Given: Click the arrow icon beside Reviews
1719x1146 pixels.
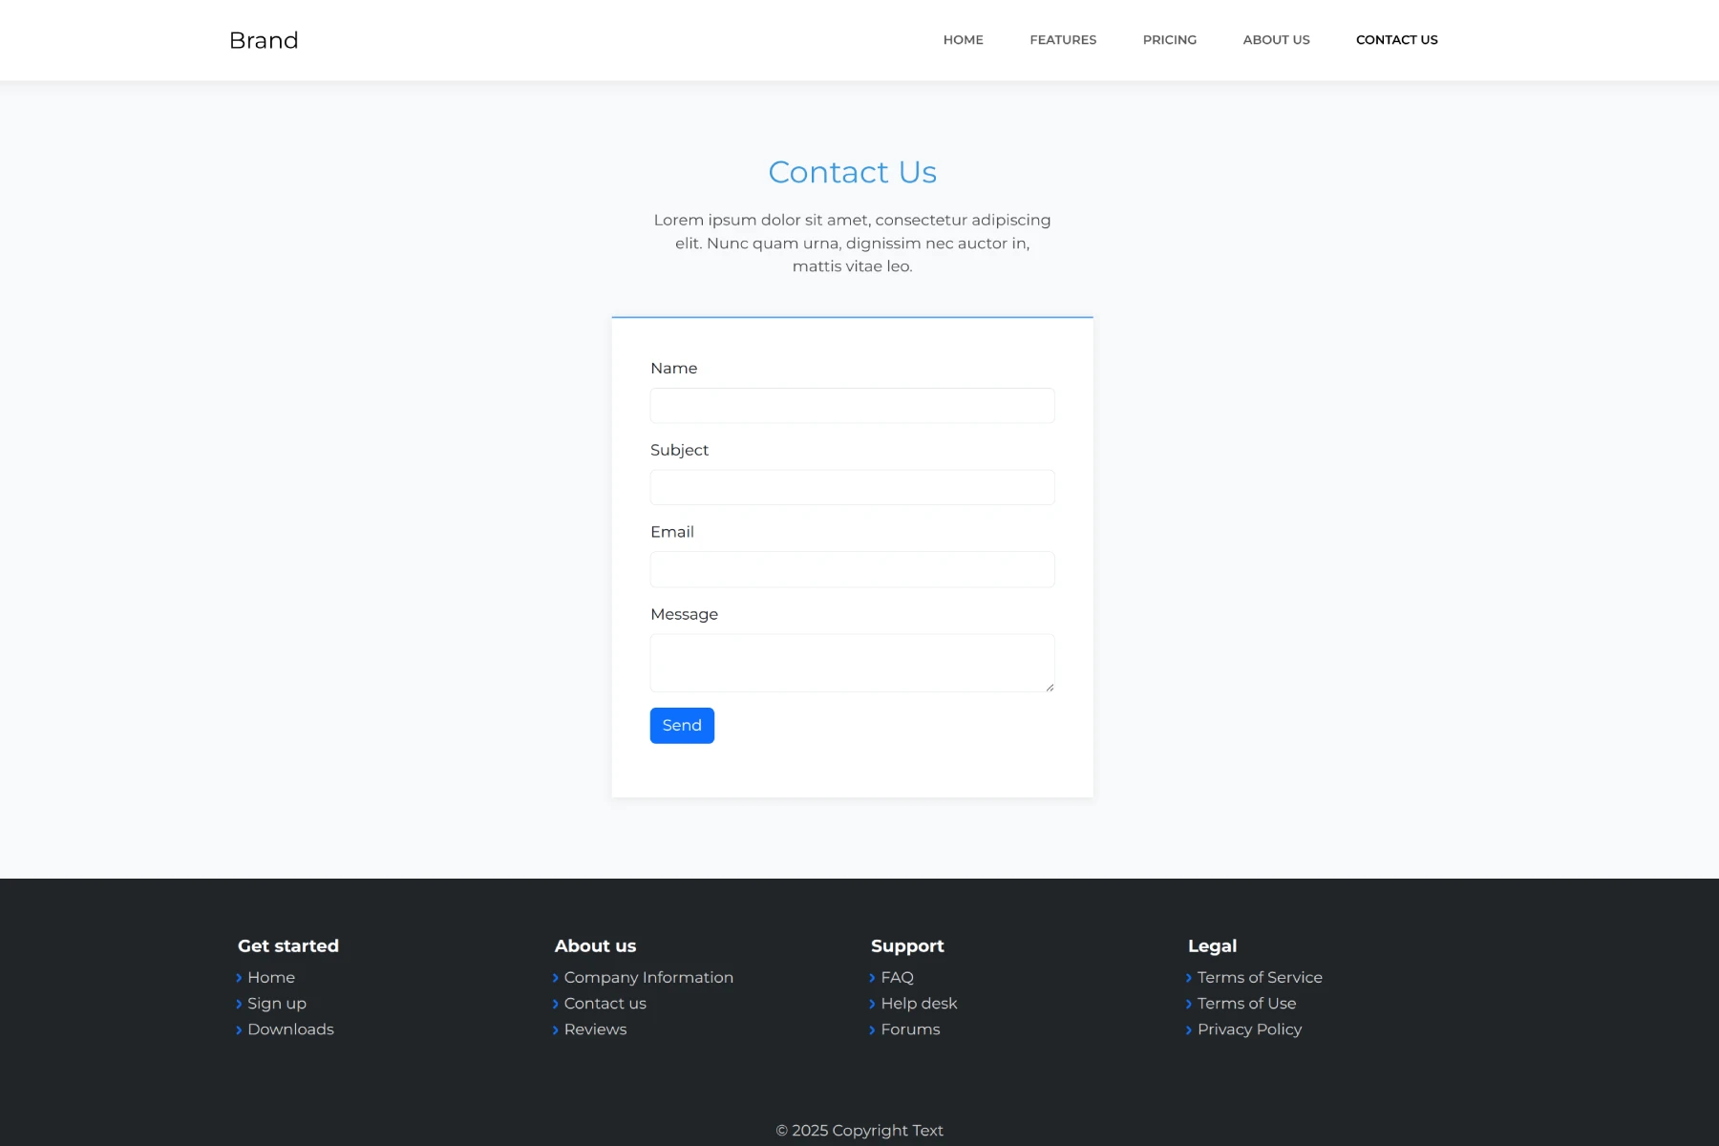Looking at the screenshot, I should [556, 1029].
